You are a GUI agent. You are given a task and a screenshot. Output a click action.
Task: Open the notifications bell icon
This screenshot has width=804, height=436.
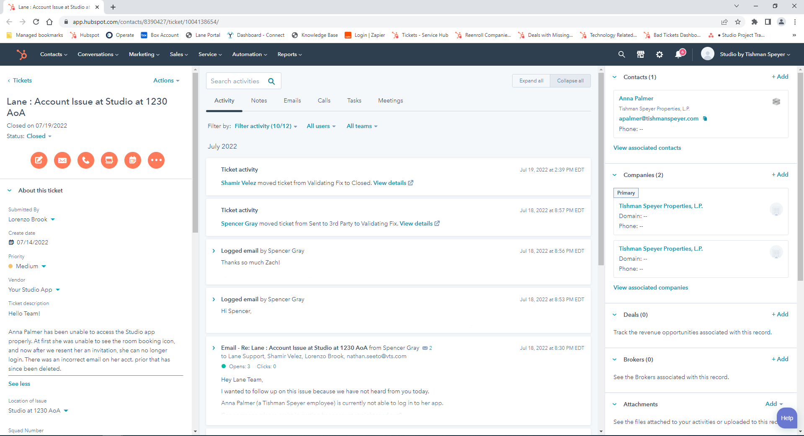pos(679,54)
